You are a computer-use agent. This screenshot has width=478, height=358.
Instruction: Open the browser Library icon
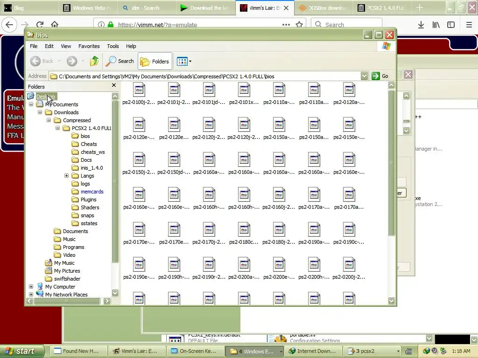(x=436, y=25)
